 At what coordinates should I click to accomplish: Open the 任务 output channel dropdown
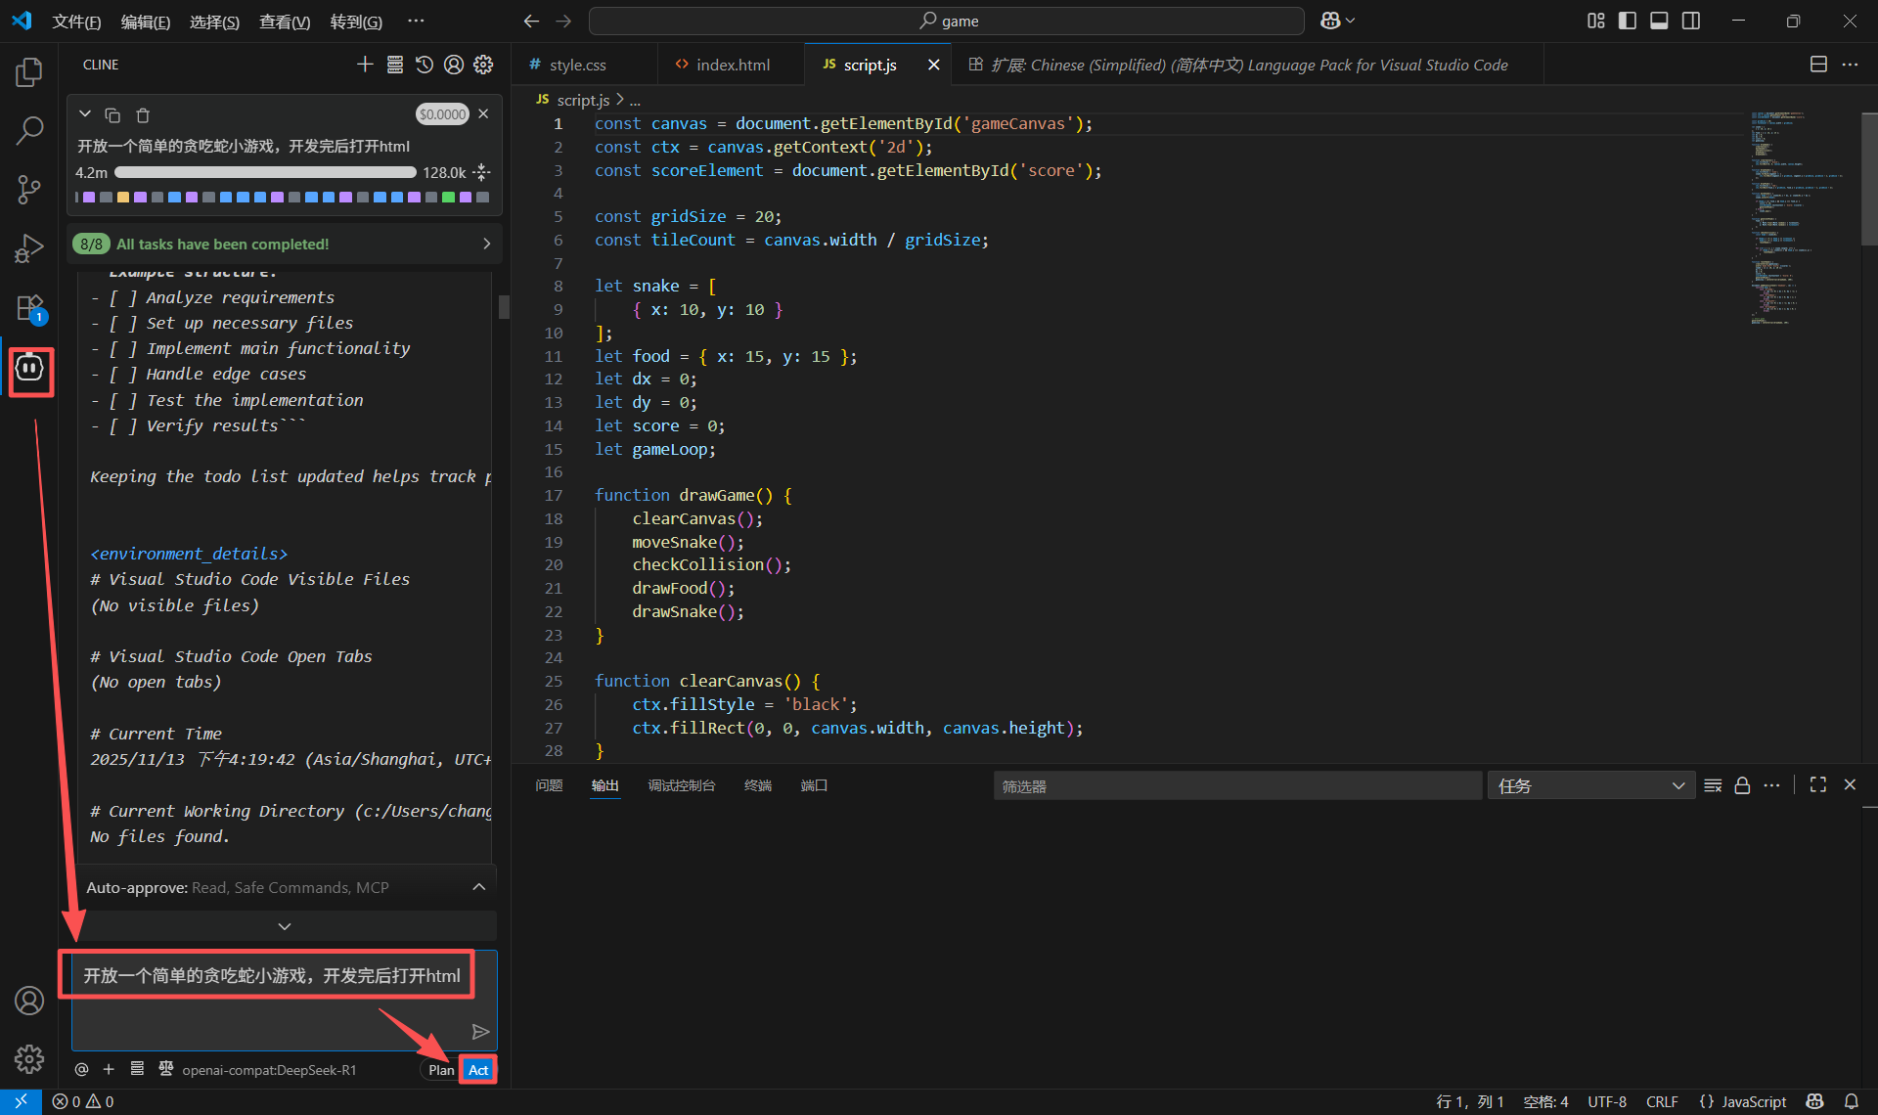[x=1590, y=785]
